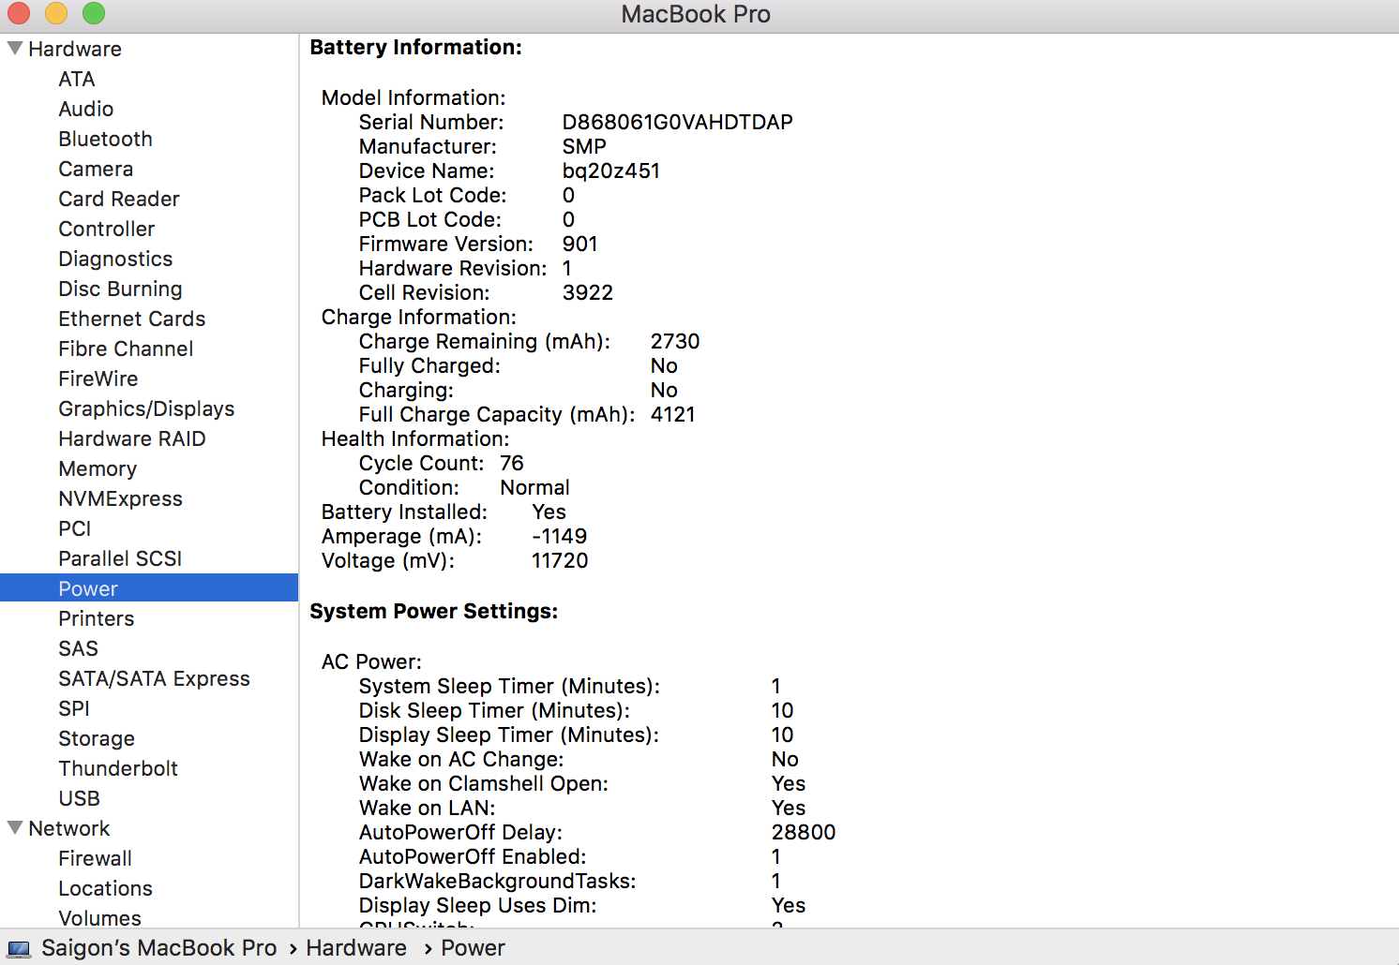Click Power in the bottom path bar

coord(473,948)
